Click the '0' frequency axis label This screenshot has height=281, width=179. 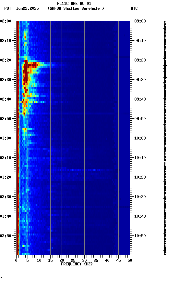[16, 261]
